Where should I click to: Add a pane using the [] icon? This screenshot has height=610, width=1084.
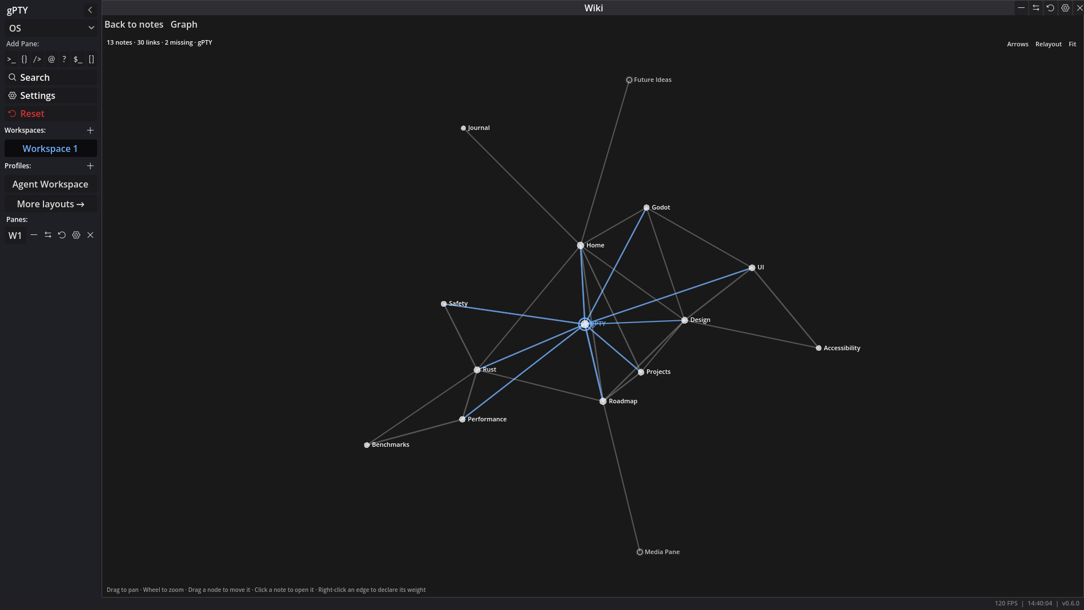click(x=91, y=59)
